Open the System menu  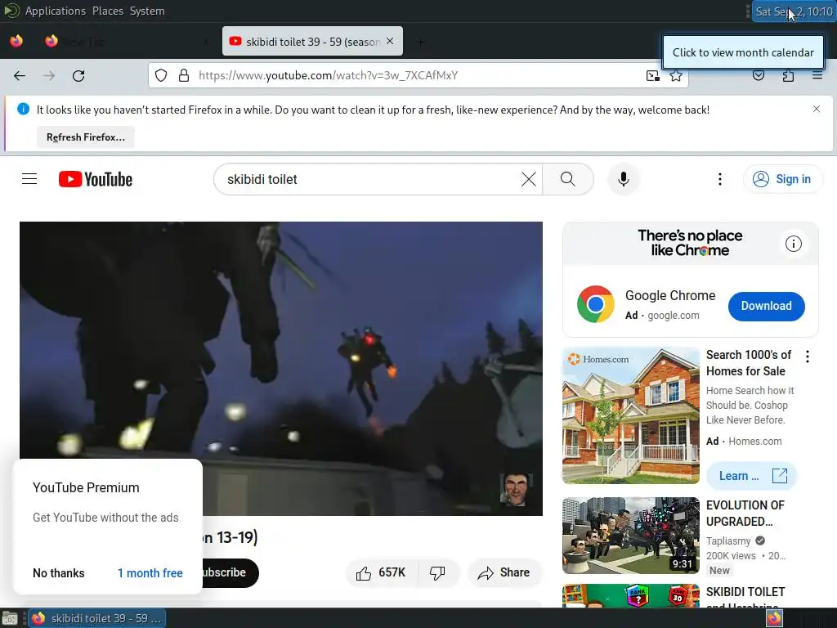point(147,11)
